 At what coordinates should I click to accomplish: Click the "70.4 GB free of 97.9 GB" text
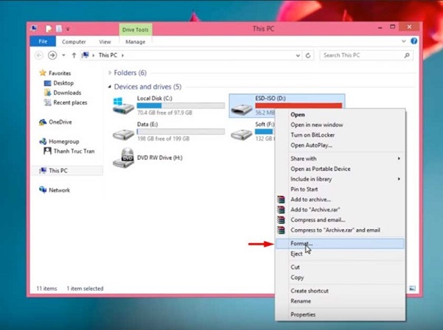tap(164, 113)
